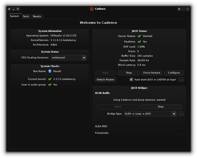This screenshot has height=158, width=197.
Task: Toggle Auto-start JACK or LADISH at login
Action: (x=131, y=80)
